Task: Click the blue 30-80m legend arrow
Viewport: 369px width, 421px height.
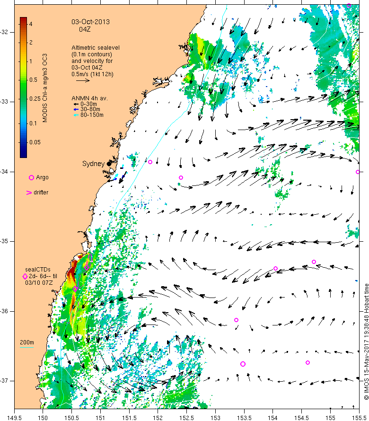Action: tap(76, 109)
